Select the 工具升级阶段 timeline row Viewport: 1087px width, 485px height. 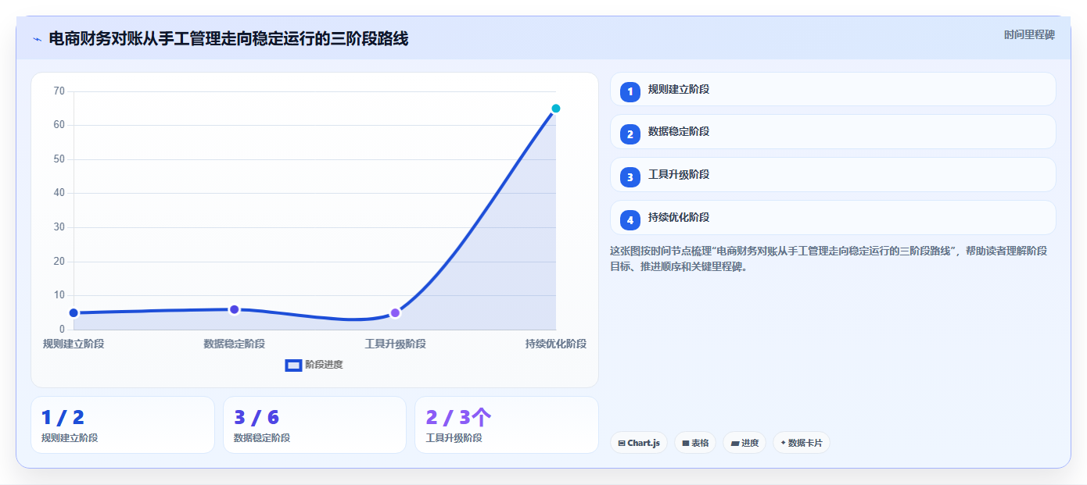click(833, 175)
